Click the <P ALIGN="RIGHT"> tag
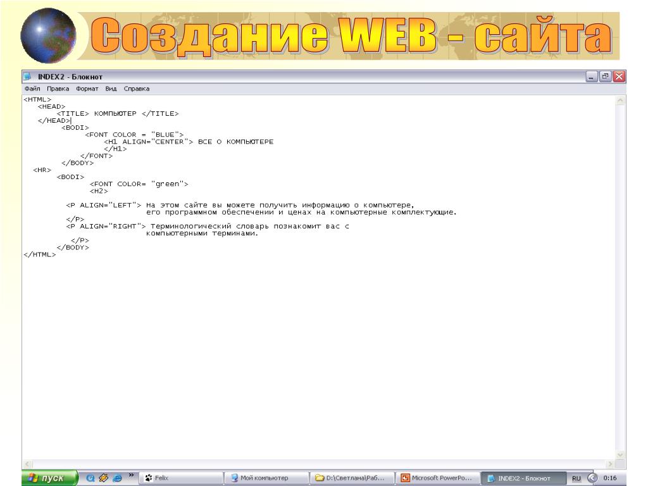Image resolution: width=648 pixels, height=486 pixels. click(x=106, y=226)
